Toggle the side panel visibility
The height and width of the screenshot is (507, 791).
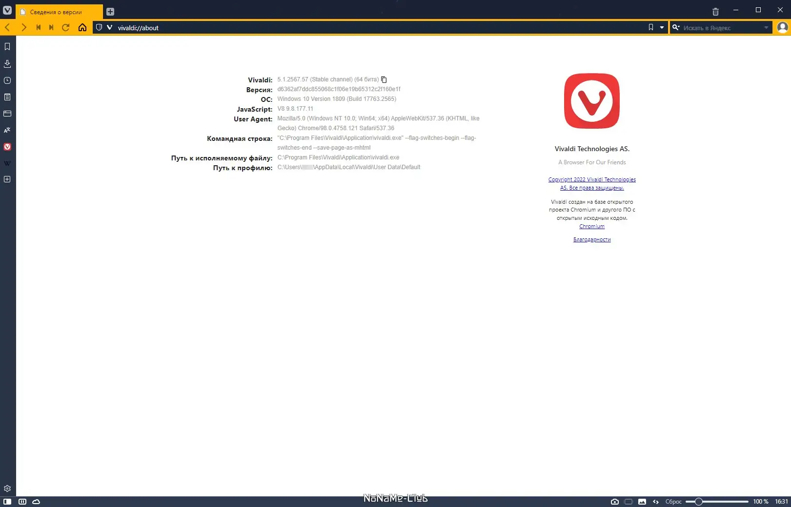point(7,502)
